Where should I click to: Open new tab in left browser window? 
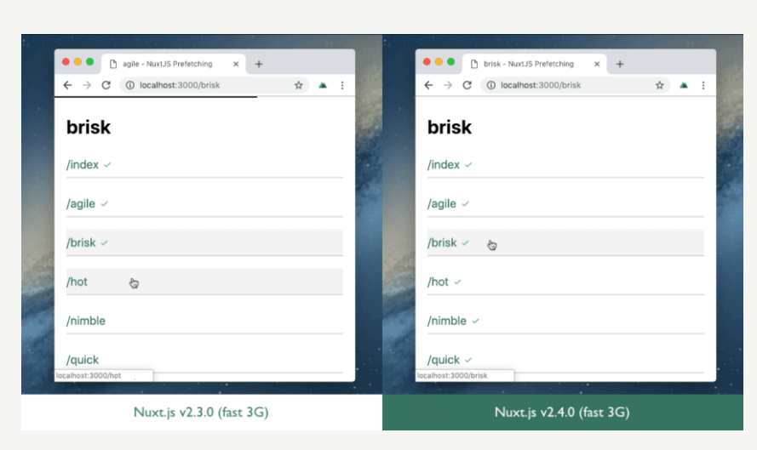(259, 64)
